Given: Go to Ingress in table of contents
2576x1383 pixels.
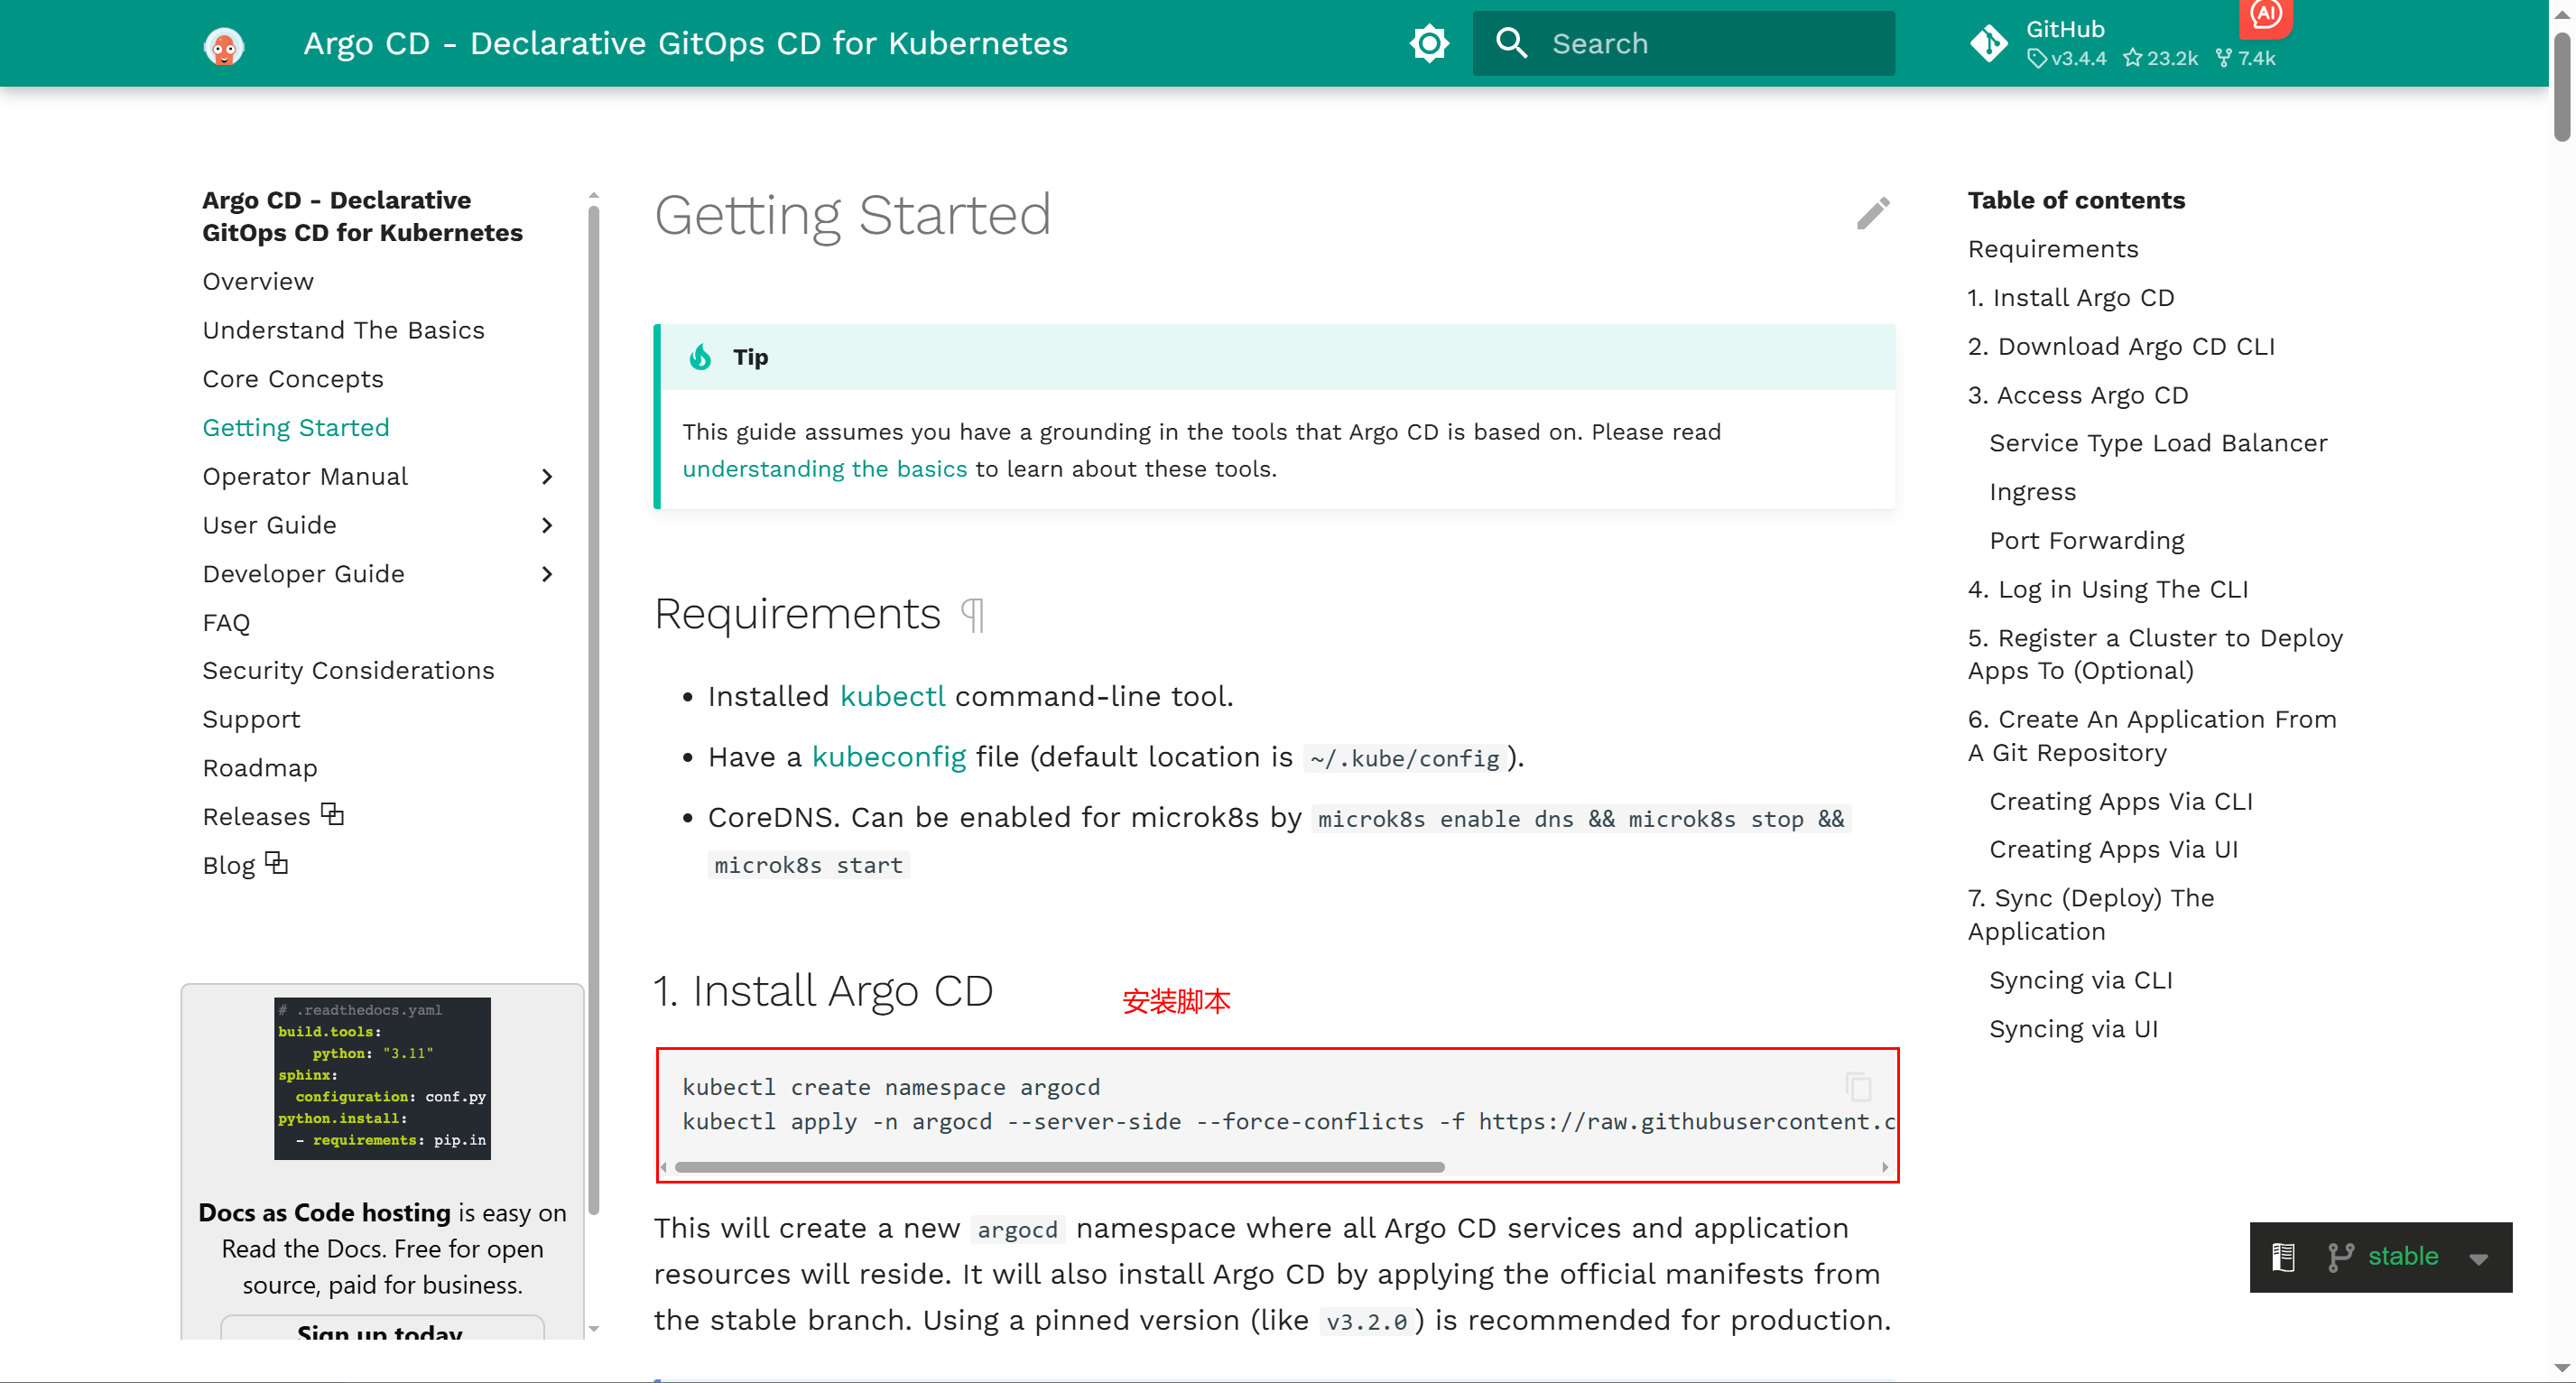Looking at the screenshot, I should (2032, 492).
